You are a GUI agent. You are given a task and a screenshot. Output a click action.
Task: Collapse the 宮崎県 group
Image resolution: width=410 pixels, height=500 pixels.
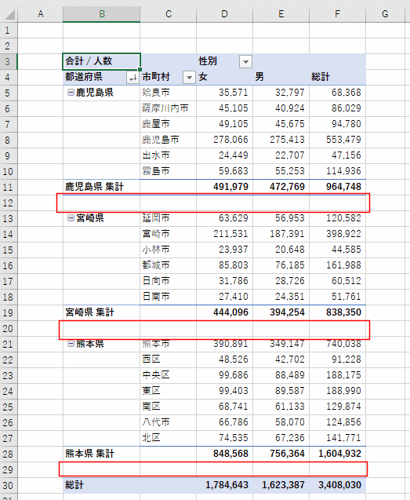point(71,218)
